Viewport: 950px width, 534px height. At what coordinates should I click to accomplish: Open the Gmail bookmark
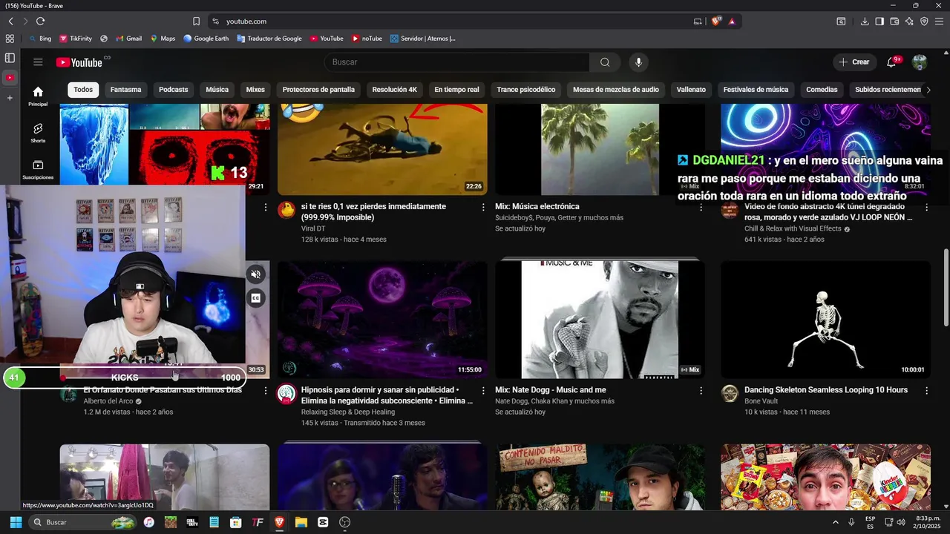pyautogui.click(x=128, y=39)
